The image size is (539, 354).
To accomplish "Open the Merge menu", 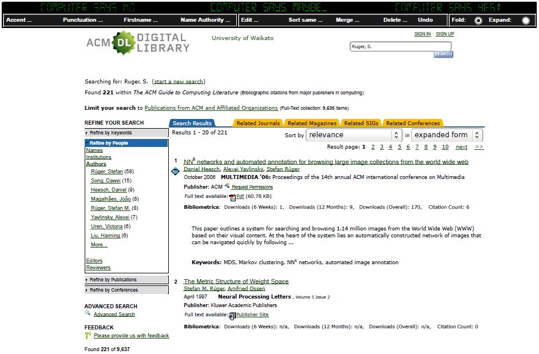I will click(x=347, y=20).
